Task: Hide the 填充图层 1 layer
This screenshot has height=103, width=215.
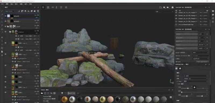Action: pyautogui.click(x=5, y=16)
